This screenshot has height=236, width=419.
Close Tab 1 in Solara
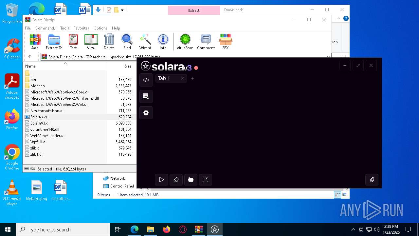183,78
